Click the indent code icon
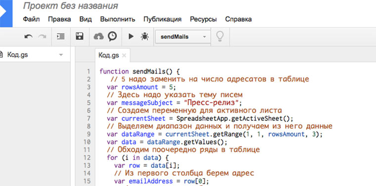 point(61,37)
